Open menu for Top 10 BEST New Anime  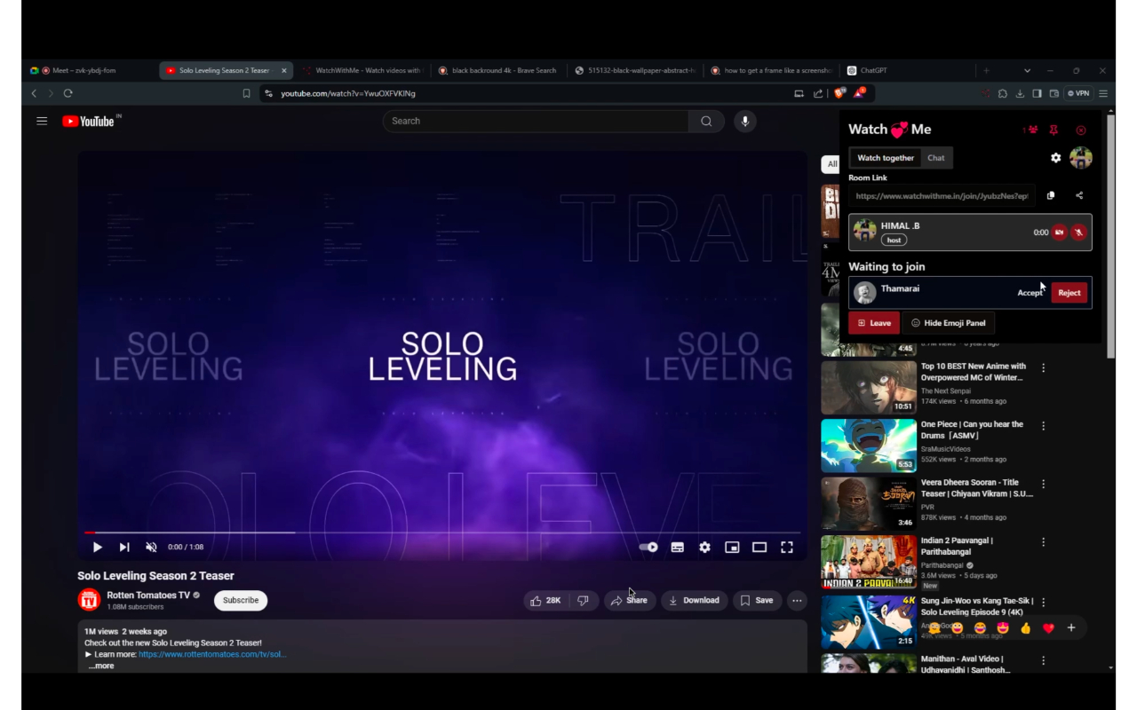tap(1044, 367)
